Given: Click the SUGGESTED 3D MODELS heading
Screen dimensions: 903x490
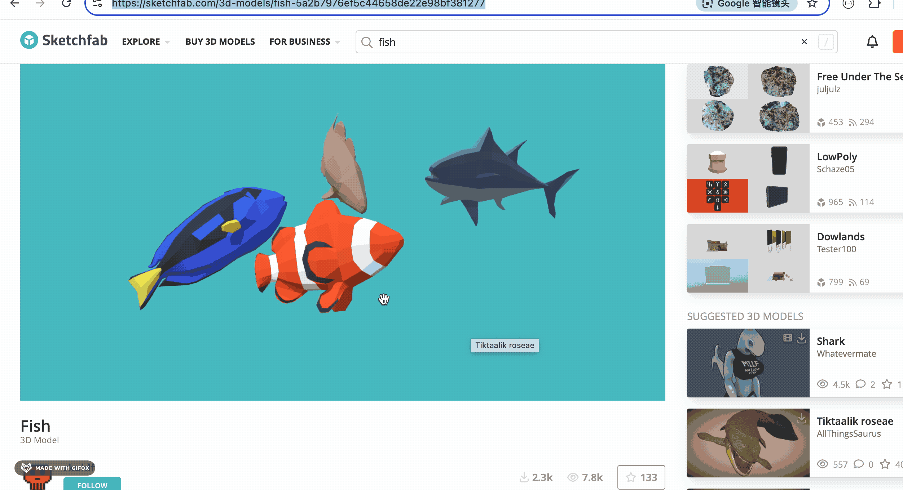Looking at the screenshot, I should (745, 316).
